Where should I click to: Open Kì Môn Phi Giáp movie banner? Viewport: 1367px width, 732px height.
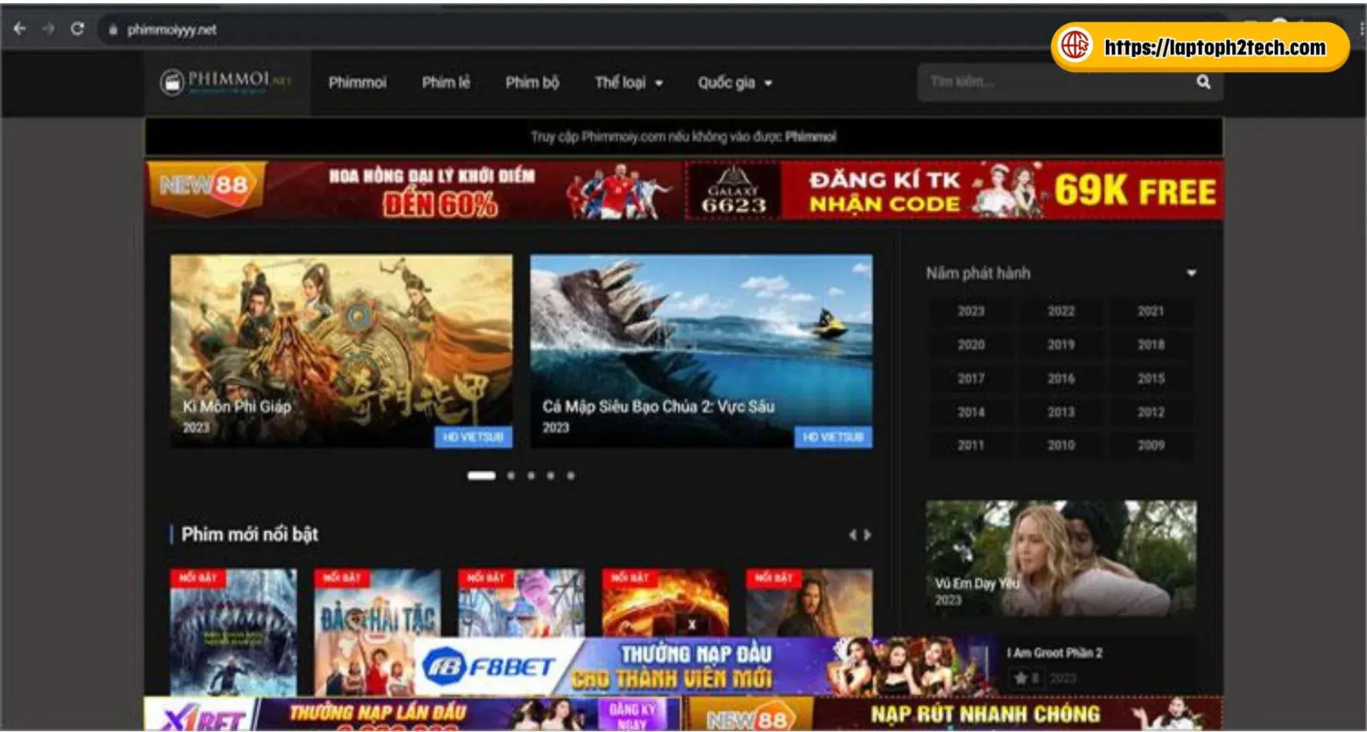342,351
